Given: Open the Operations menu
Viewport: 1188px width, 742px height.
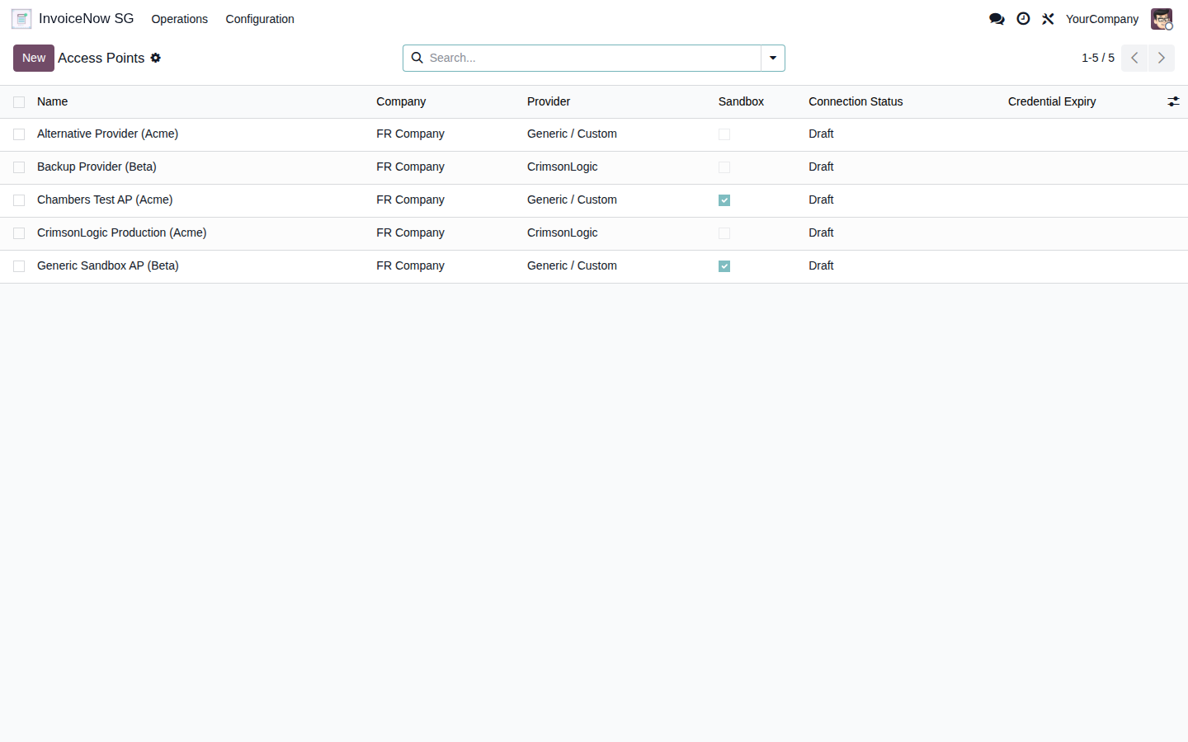Looking at the screenshot, I should [x=180, y=19].
